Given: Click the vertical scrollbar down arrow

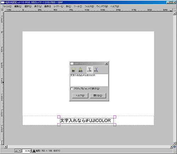Looking at the screenshot, I should pyautogui.click(x=175, y=143).
